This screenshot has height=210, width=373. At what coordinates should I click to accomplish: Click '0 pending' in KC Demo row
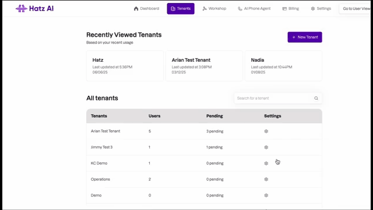tap(215, 163)
